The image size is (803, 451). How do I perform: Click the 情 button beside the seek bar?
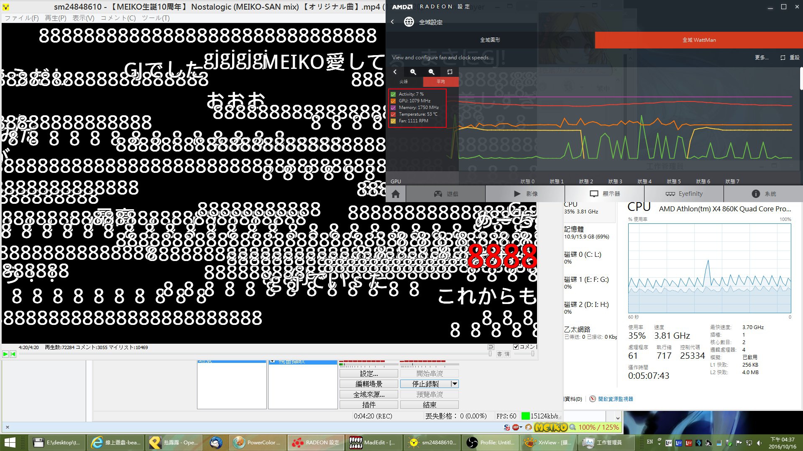[x=507, y=354]
